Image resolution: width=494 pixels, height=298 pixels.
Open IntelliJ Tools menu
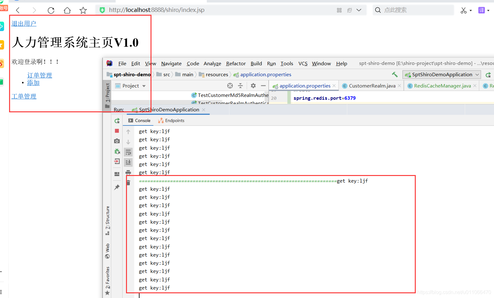287,63
